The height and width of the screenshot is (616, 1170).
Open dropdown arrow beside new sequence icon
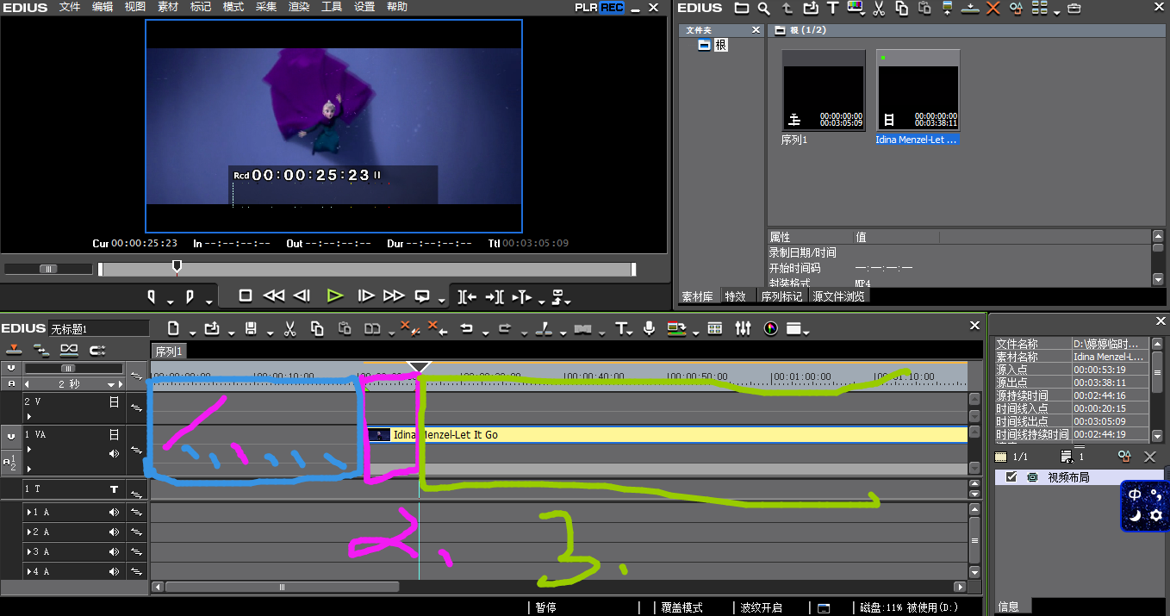tap(193, 333)
